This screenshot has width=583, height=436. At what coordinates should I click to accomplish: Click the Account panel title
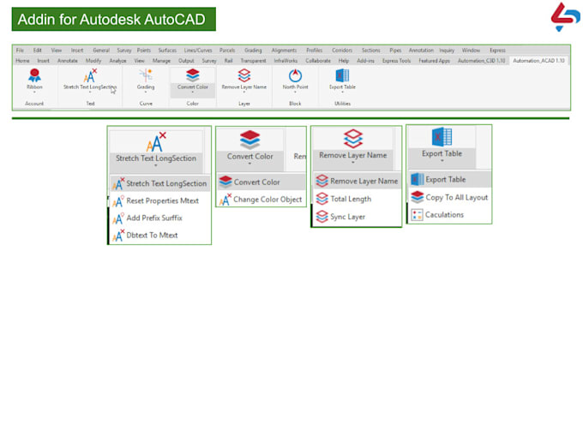(34, 104)
